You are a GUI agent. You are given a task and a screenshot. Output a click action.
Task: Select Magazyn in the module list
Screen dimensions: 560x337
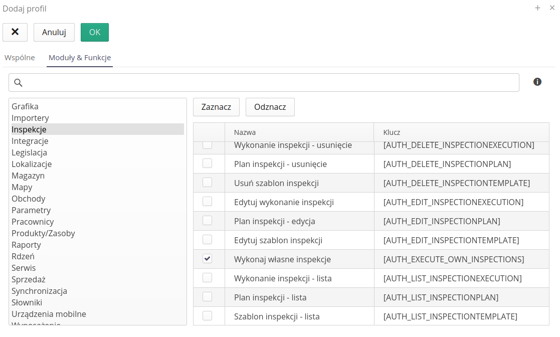tap(28, 176)
